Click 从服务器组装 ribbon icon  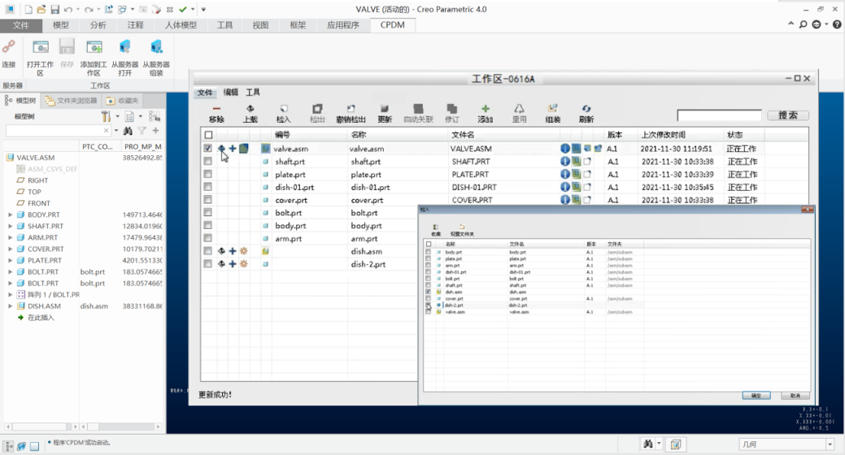[x=156, y=47]
